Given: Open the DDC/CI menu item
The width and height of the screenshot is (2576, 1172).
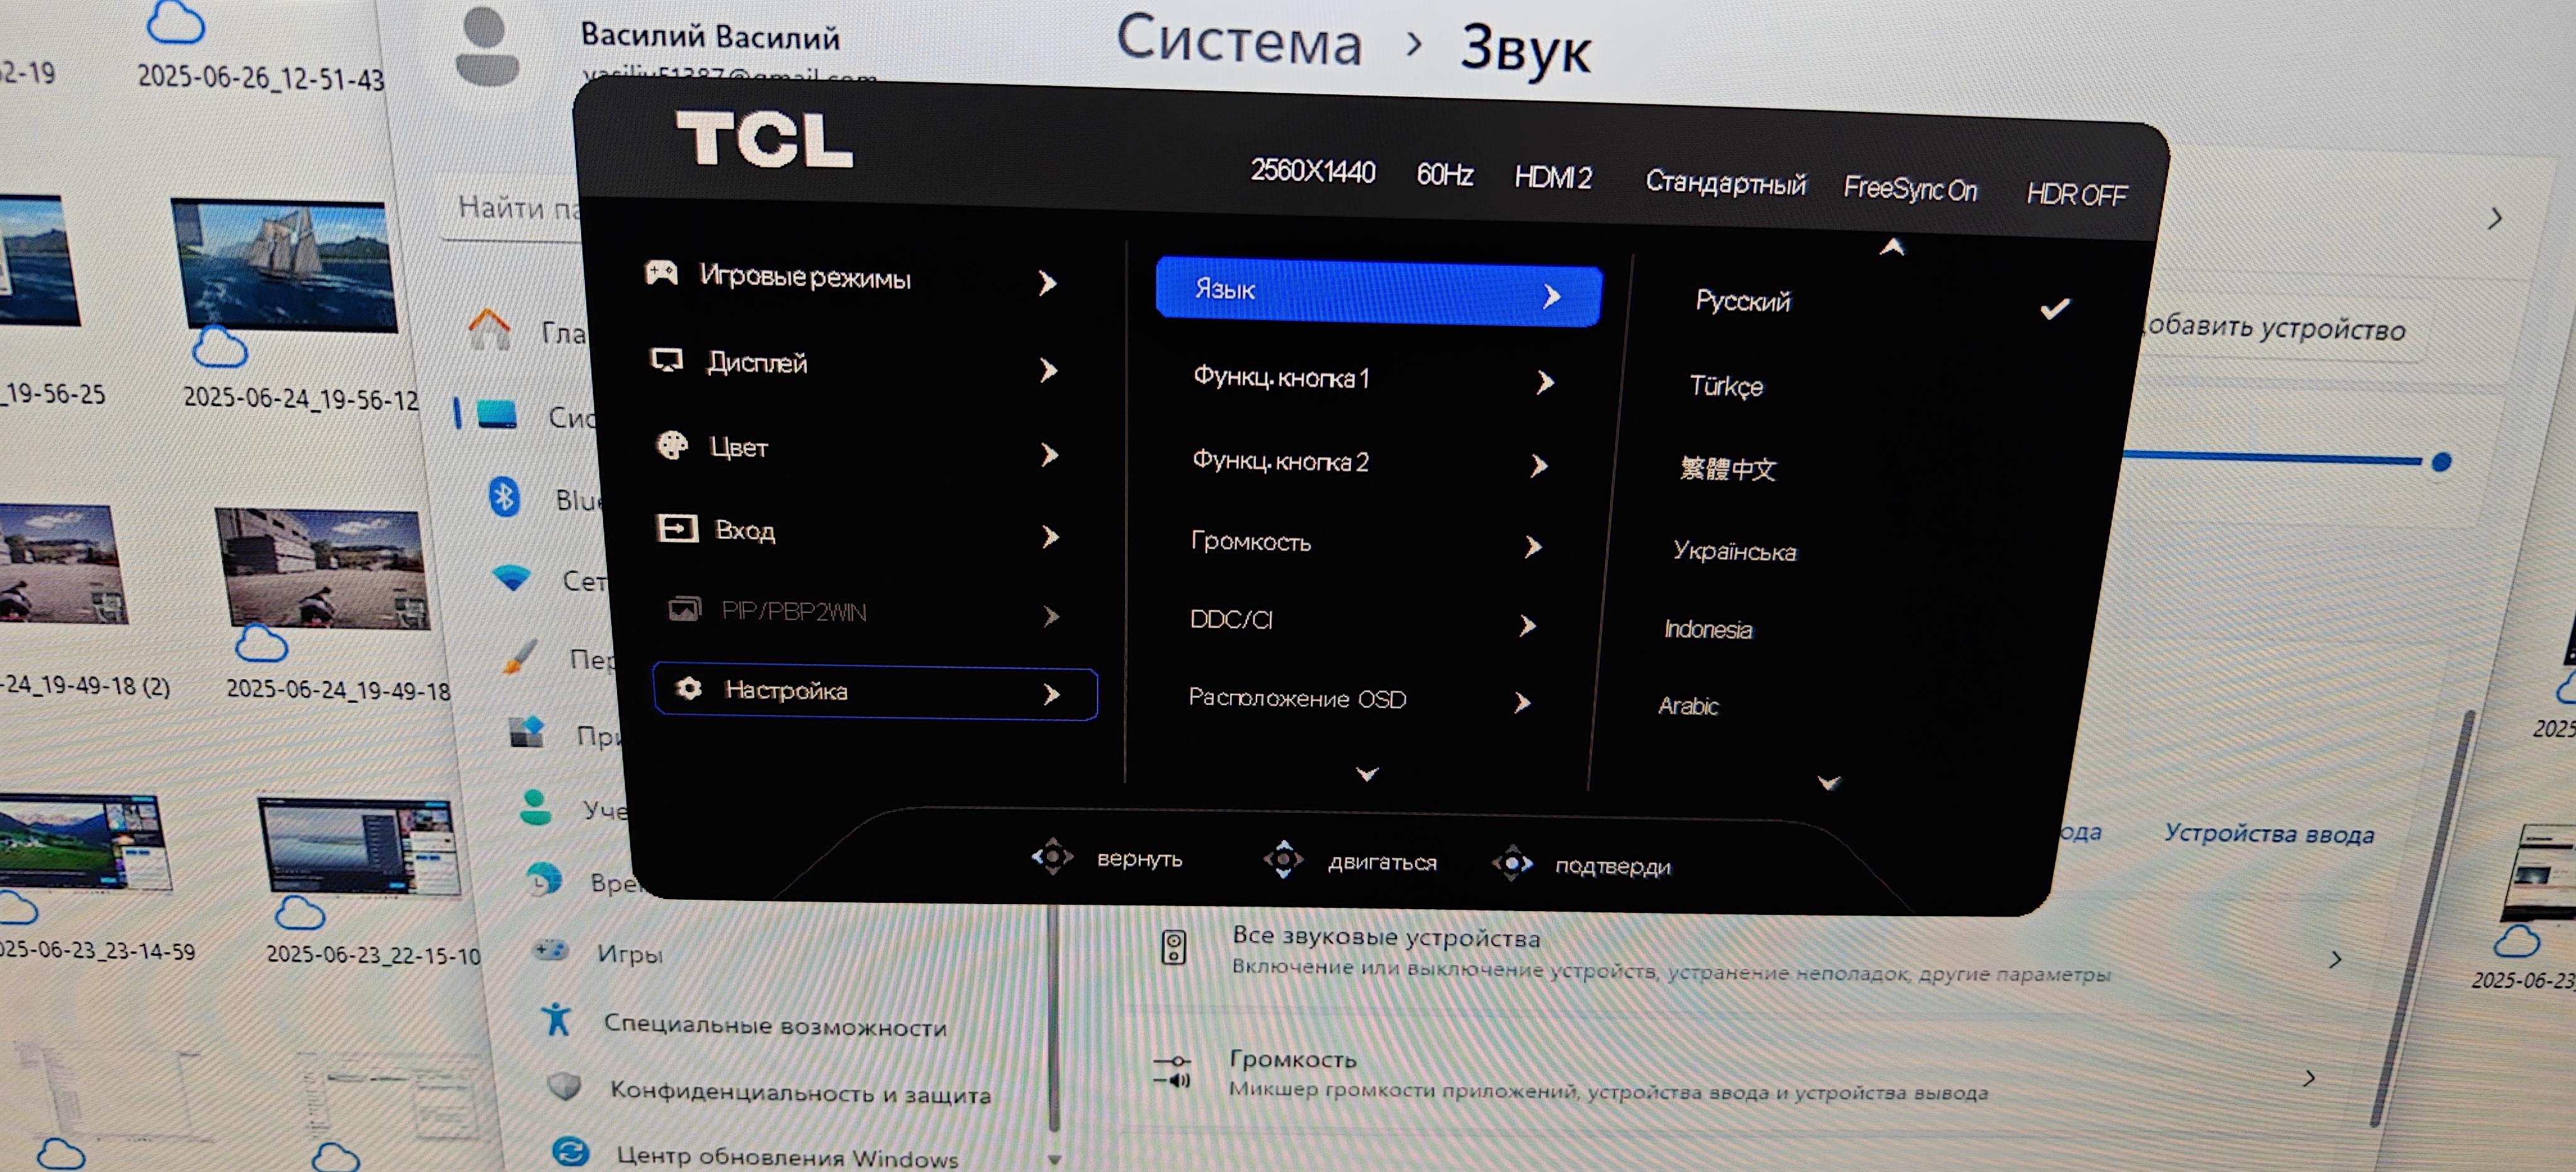Looking at the screenshot, I should (x=1232, y=620).
